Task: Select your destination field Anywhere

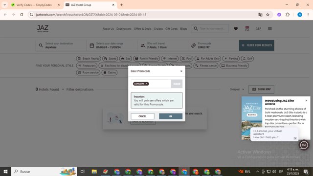Action: coord(61,45)
